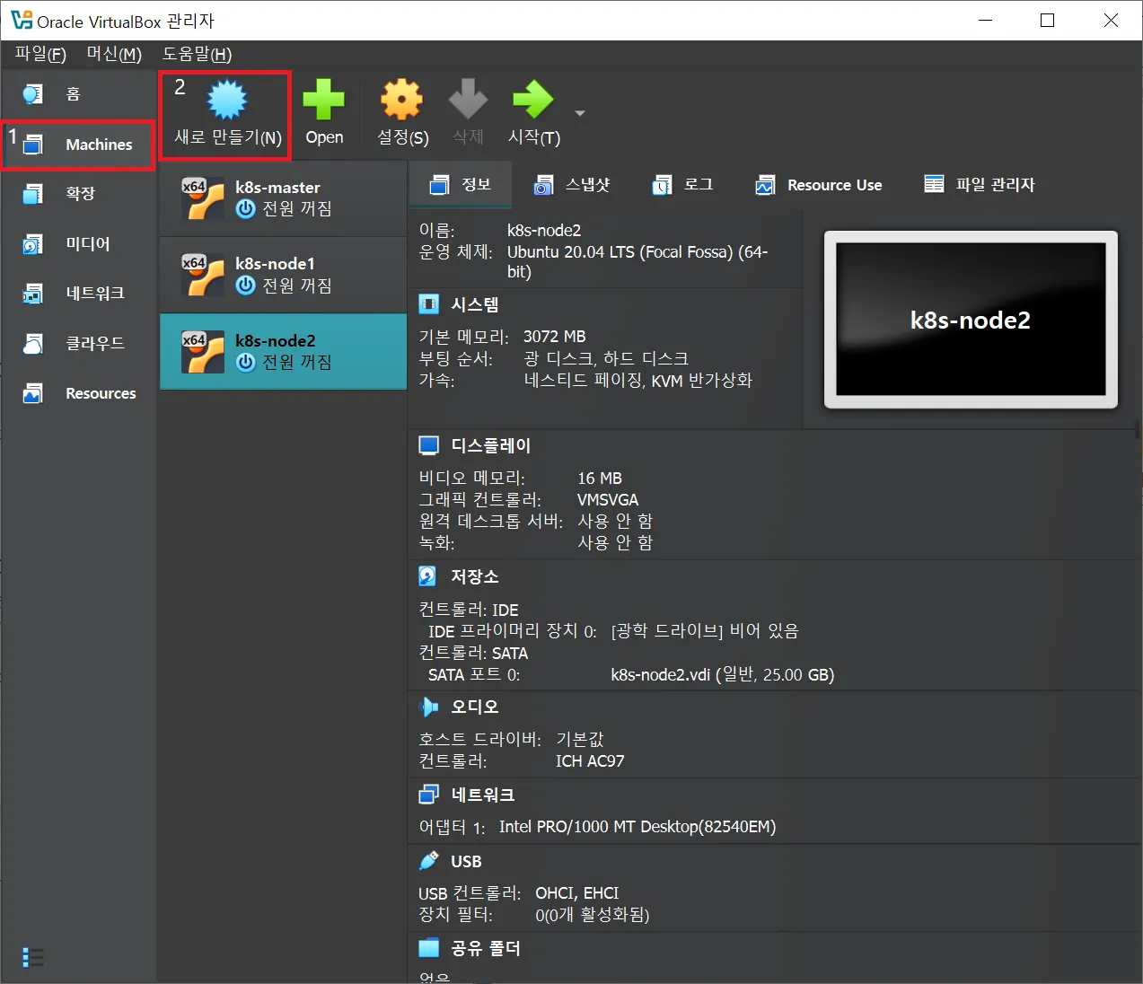Open Network (네트워크) in the sidebar
1143x984 pixels.
[78, 293]
